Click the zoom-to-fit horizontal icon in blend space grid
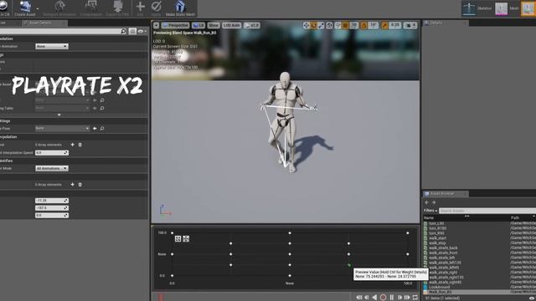 (178, 239)
